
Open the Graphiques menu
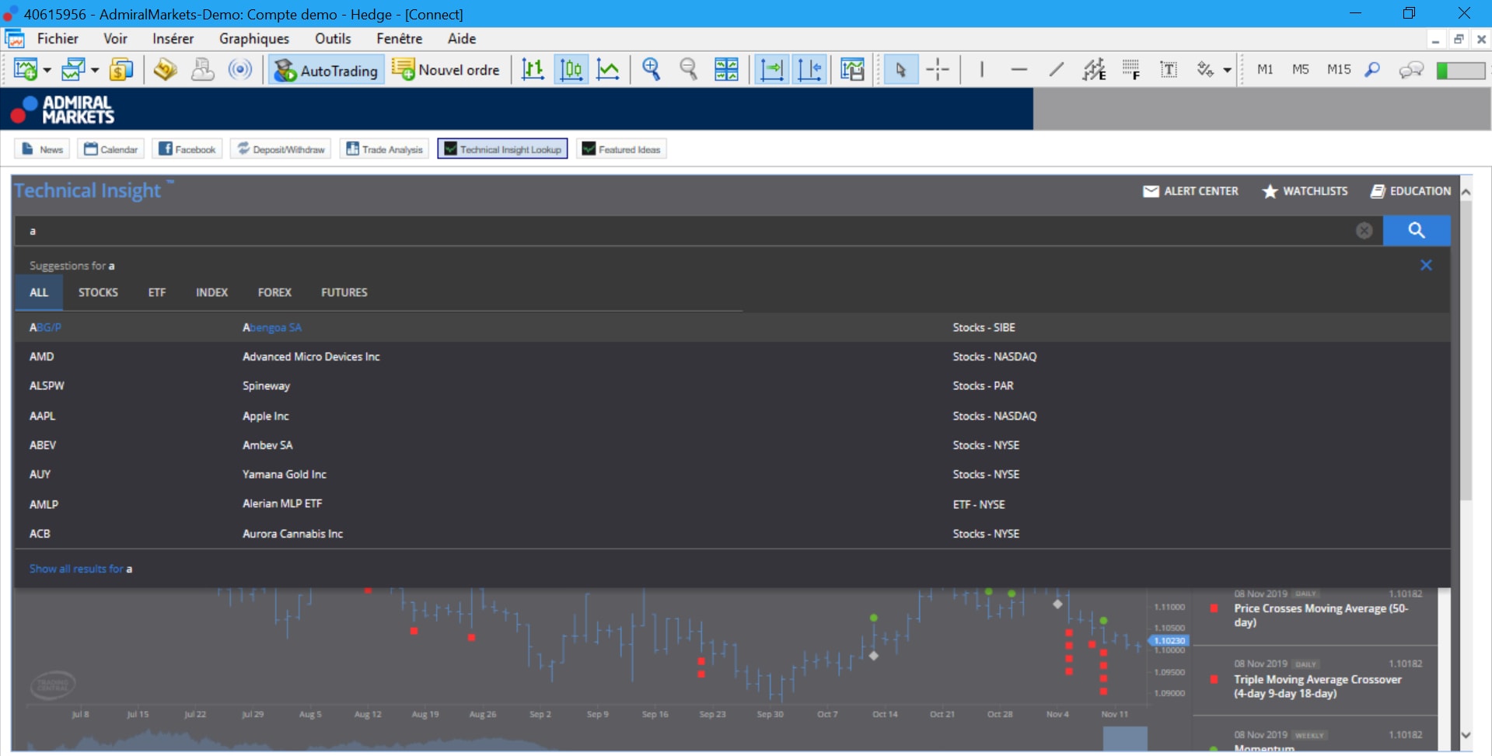253,38
